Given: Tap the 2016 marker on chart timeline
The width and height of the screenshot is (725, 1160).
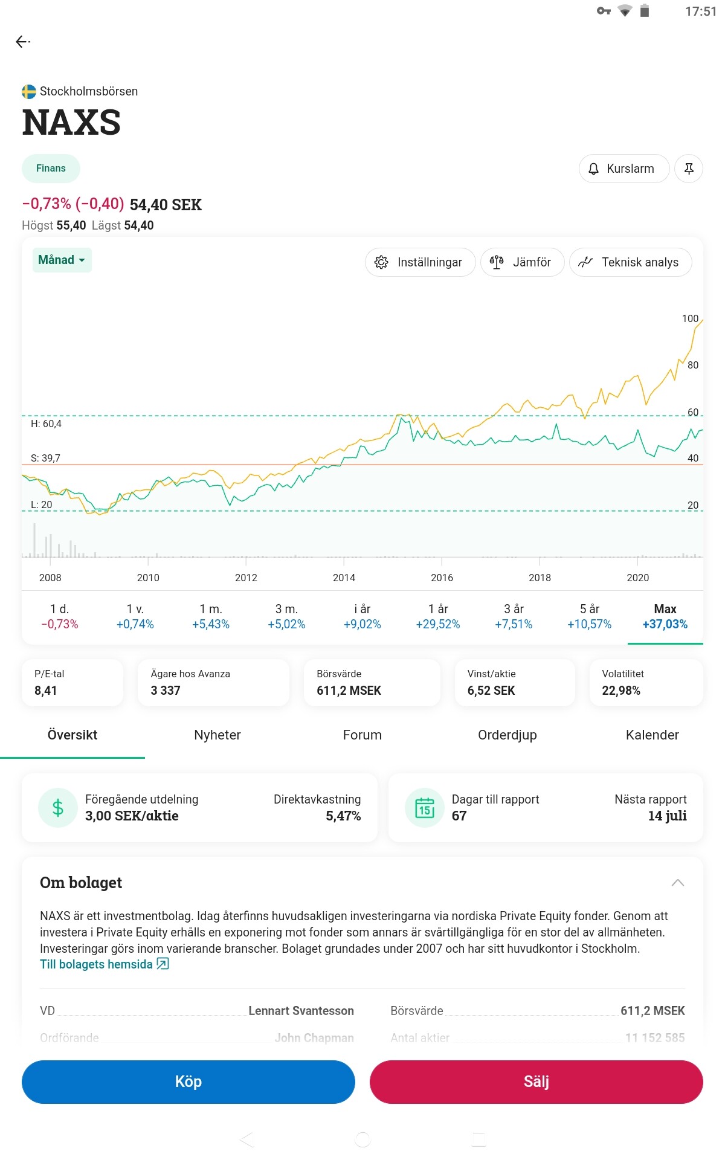Looking at the screenshot, I should (x=442, y=578).
